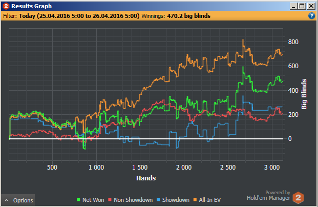
Task: Click the '1 000' x-axis label
Action: (x=96, y=168)
